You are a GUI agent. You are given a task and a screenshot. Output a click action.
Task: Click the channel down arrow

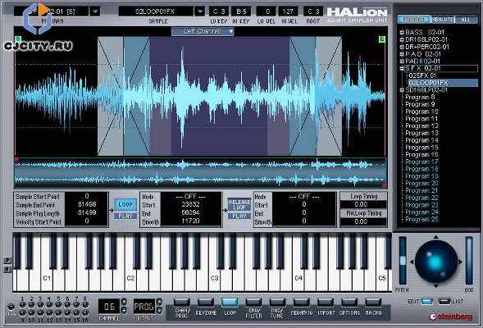click(x=124, y=310)
